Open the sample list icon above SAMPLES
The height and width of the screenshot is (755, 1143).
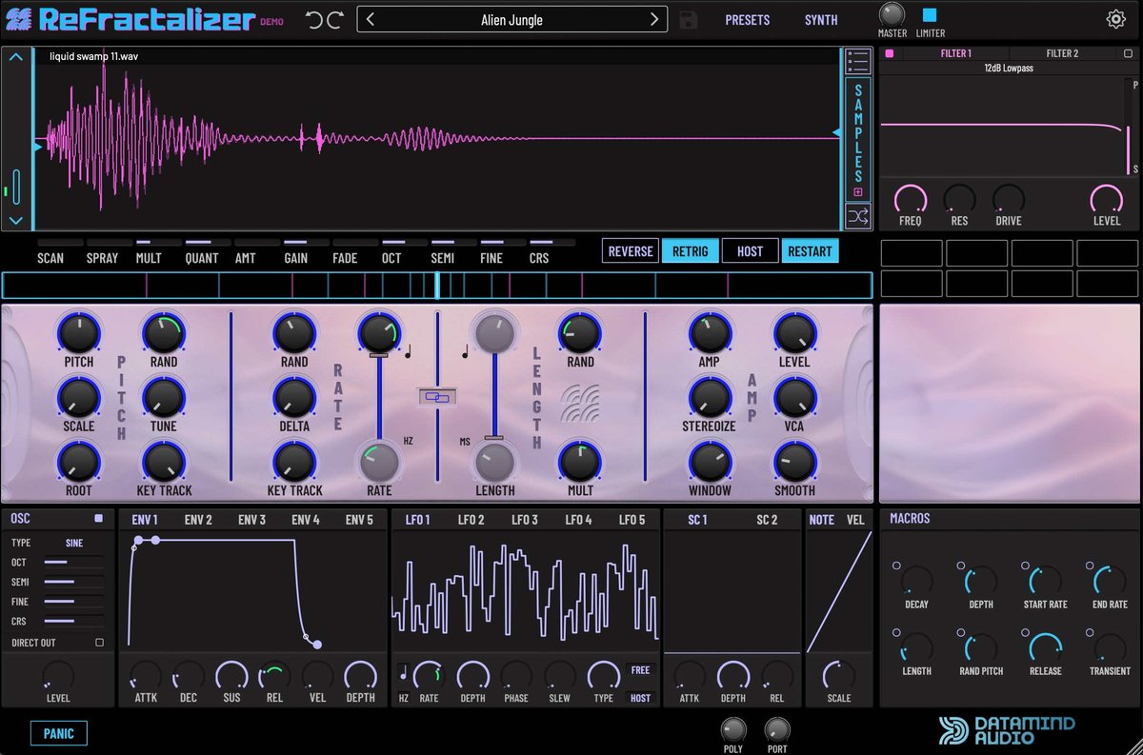coord(856,61)
